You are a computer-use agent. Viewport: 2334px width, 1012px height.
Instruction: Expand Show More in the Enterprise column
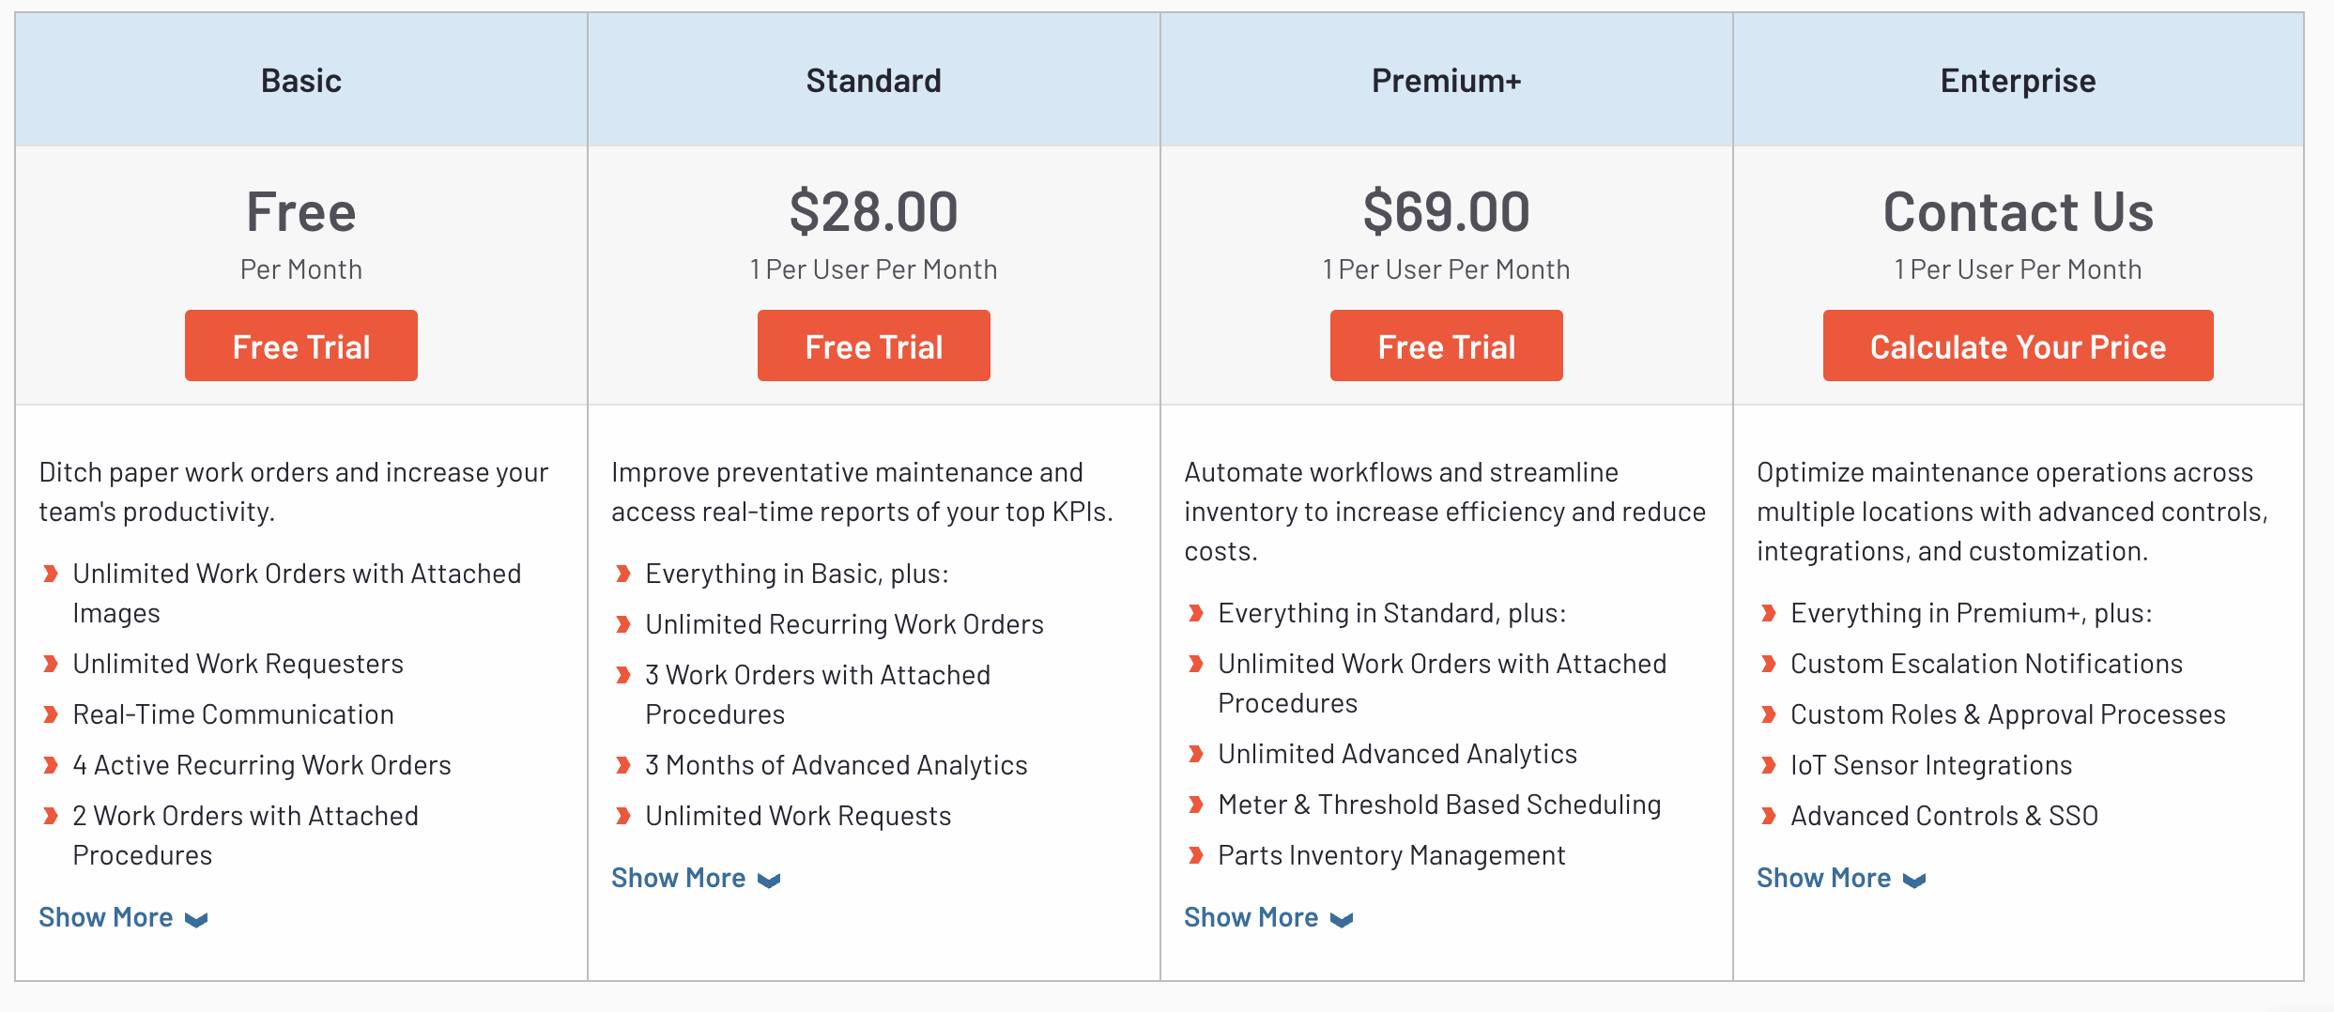pos(1825,878)
